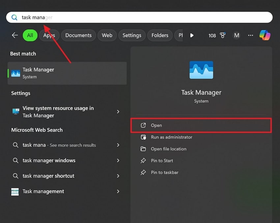Open Task Manager using the Open option

click(201, 125)
